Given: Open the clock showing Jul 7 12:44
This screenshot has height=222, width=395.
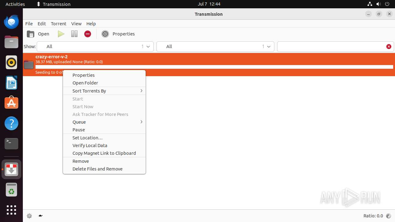Looking at the screenshot, I should pos(209,4).
